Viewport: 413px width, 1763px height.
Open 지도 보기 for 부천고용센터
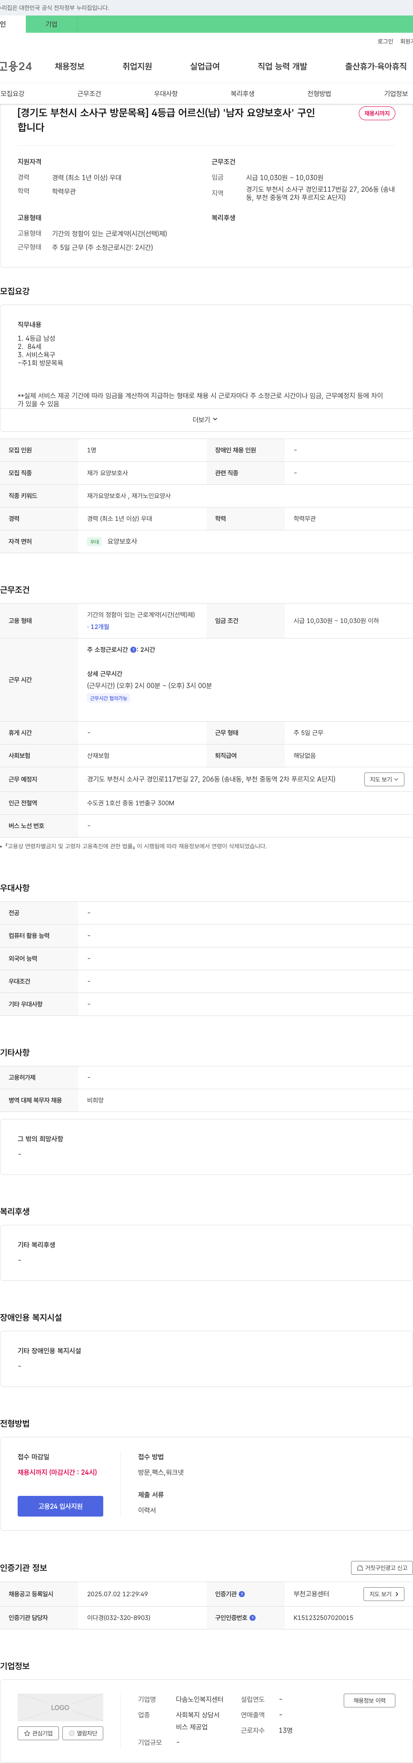pyautogui.click(x=384, y=1594)
